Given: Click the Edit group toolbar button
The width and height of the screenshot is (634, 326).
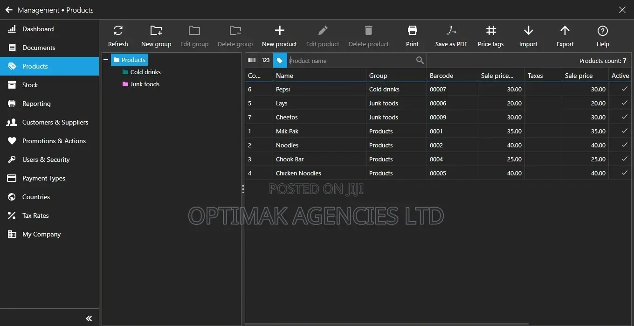Looking at the screenshot, I should coord(194,36).
